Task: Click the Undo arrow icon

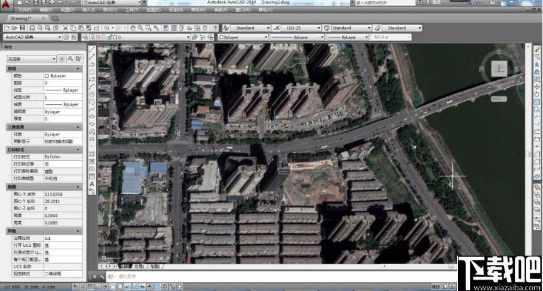Action: pos(107,28)
